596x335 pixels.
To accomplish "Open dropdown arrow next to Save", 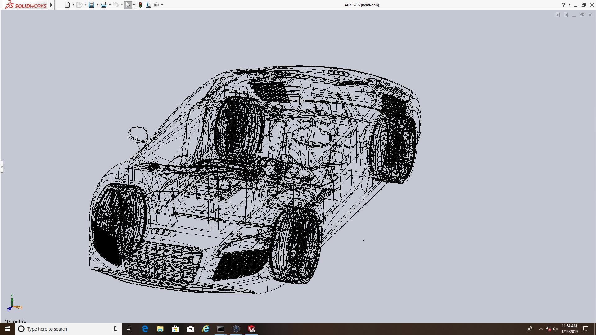I will tap(97, 5).
